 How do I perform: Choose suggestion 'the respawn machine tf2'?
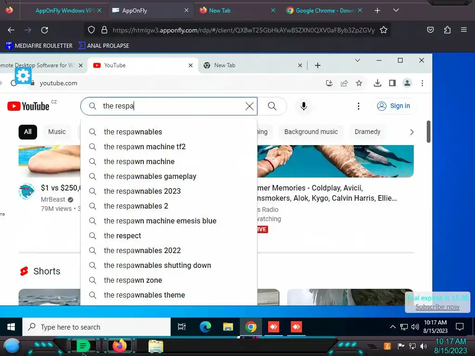click(x=169, y=147)
